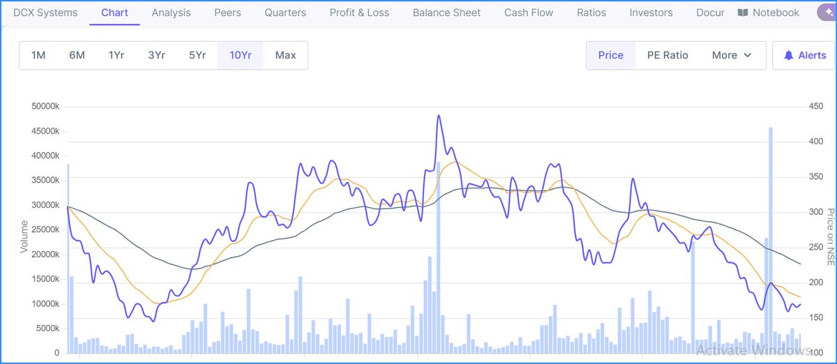The image size is (837, 364).
Task: Set chart range to 1Yr
Action: (x=116, y=55)
